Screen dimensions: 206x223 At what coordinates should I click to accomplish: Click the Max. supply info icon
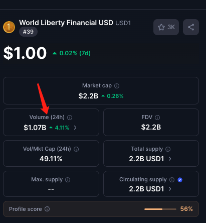click(x=68, y=180)
